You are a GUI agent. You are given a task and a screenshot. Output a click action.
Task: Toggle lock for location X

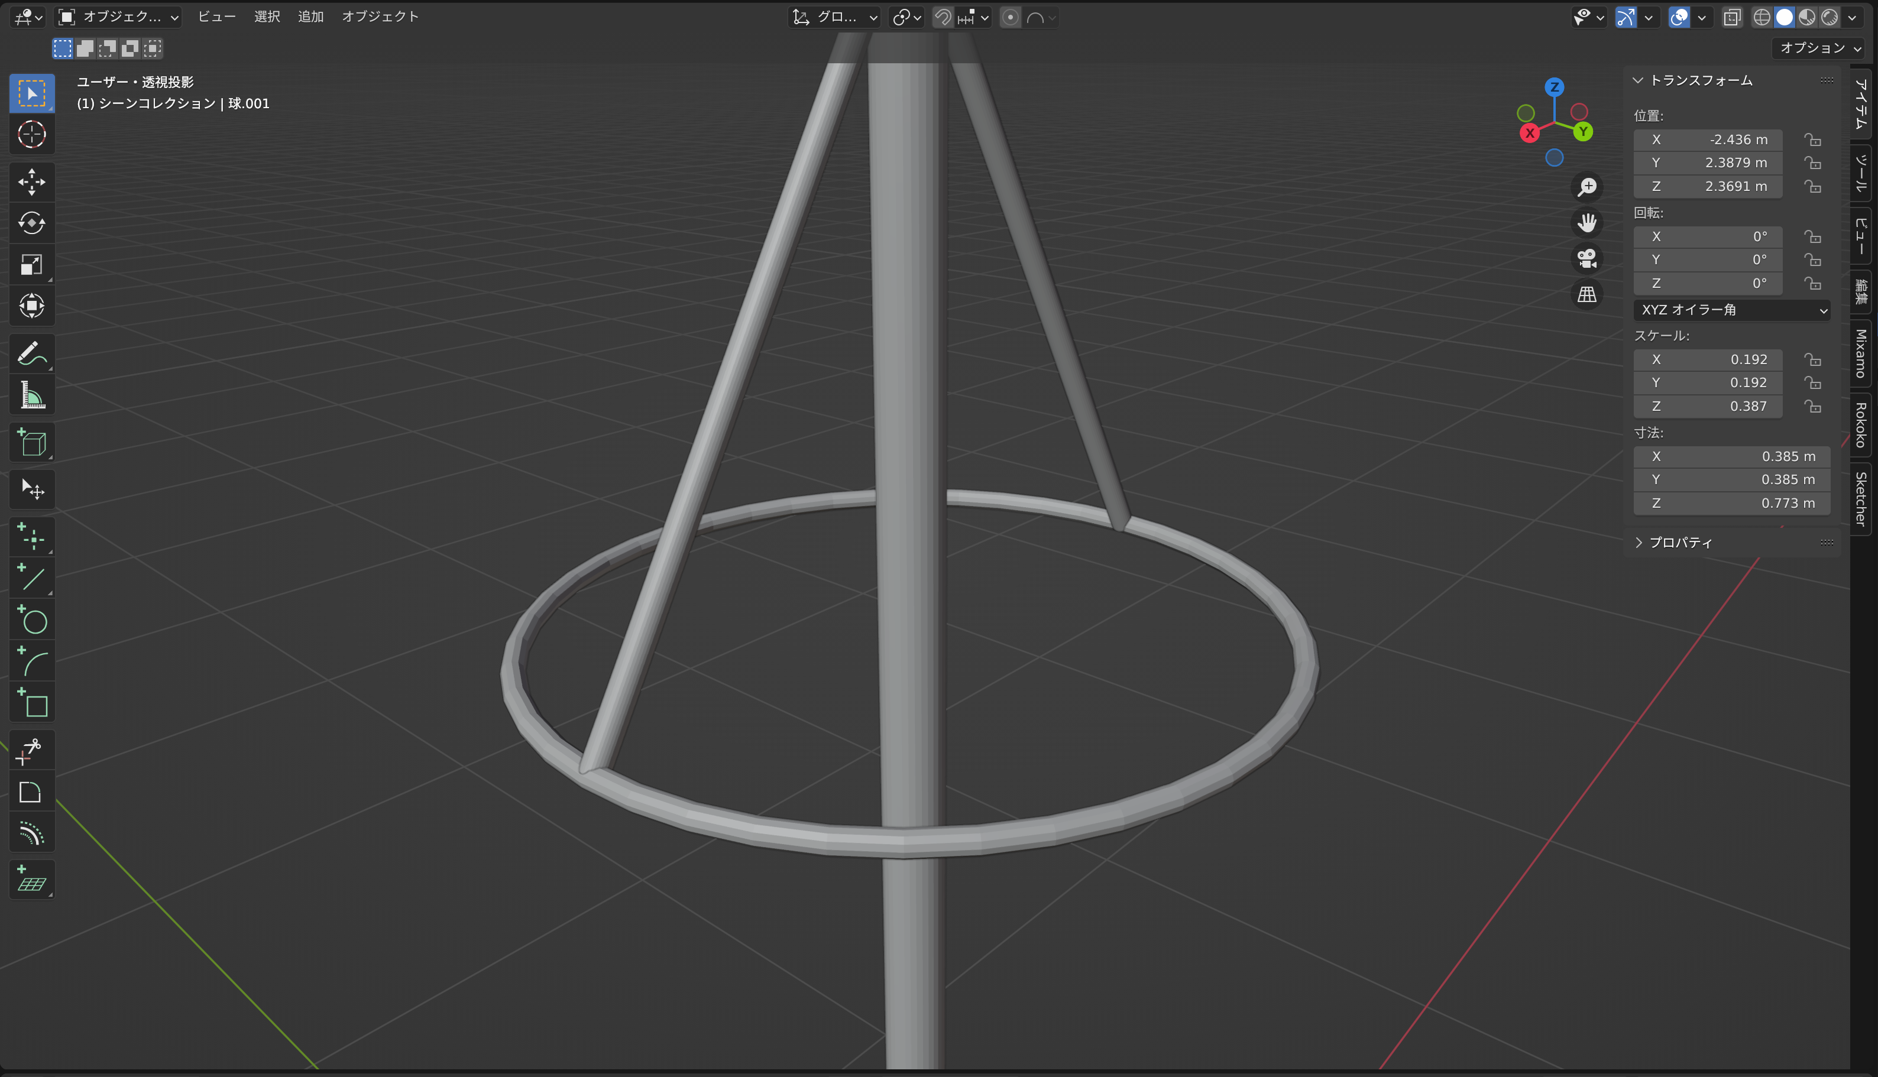tap(1812, 140)
